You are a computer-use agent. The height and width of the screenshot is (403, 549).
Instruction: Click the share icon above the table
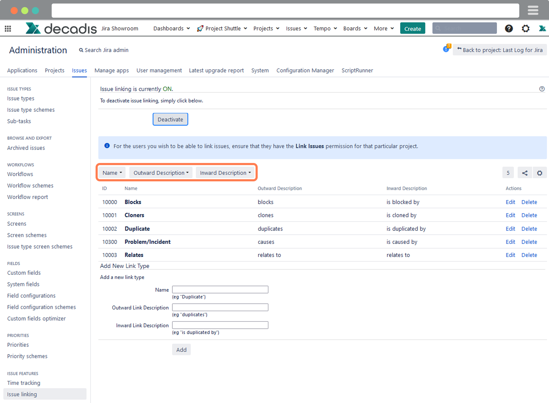pos(525,173)
